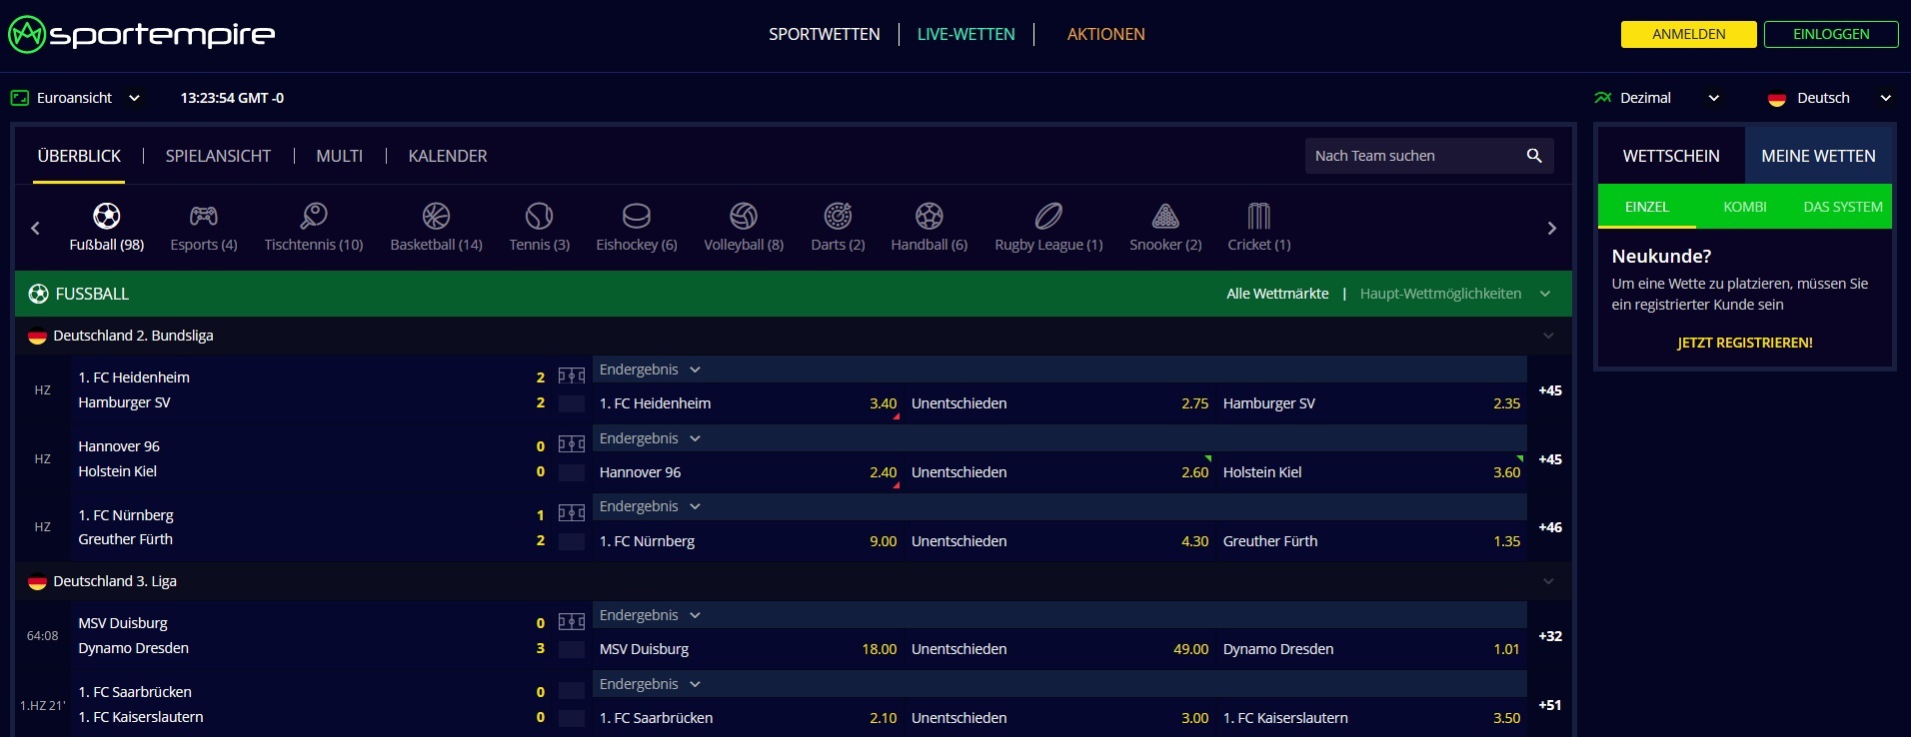Click the Sportempire logo

pos(142,35)
